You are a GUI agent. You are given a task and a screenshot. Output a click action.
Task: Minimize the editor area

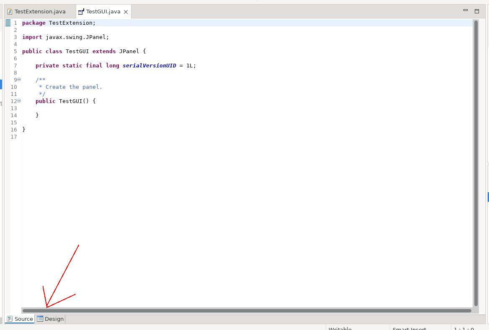[465, 10]
